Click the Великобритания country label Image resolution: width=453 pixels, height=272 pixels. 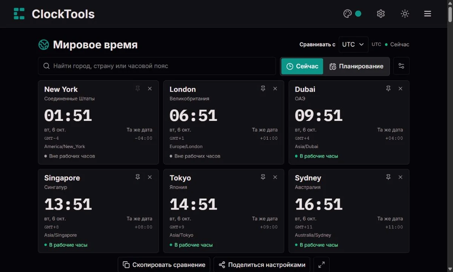pyautogui.click(x=190, y=99)
